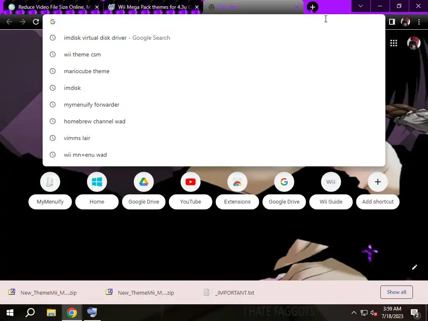Reload the page with the refresh icon

click(36, 22)
